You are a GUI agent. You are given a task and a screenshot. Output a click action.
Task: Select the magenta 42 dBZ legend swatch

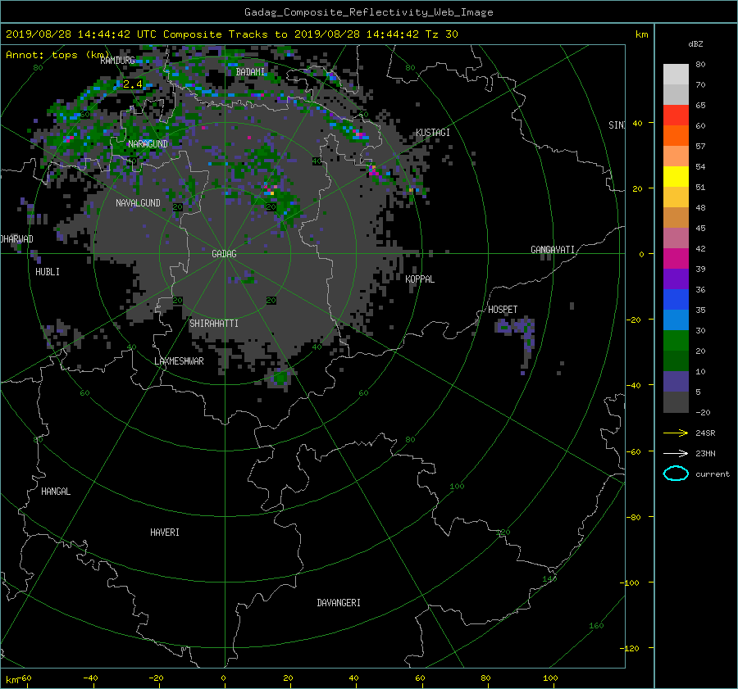(676, 259)
